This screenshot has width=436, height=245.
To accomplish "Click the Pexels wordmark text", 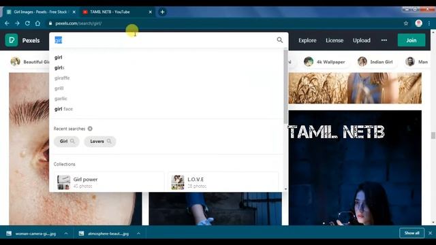I will [31, 41].
